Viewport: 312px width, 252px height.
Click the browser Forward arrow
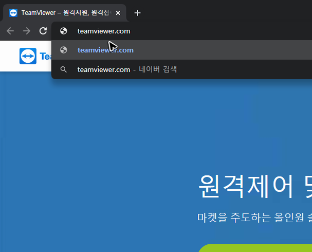(26, 31)
